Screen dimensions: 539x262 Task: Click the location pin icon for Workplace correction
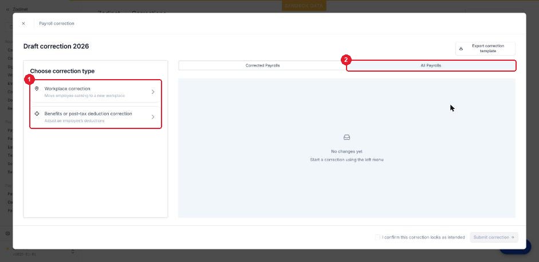(37, 89)
